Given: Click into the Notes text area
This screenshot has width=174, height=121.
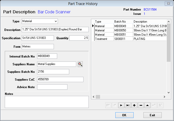Looking at the screenshot, I should 47,102.
